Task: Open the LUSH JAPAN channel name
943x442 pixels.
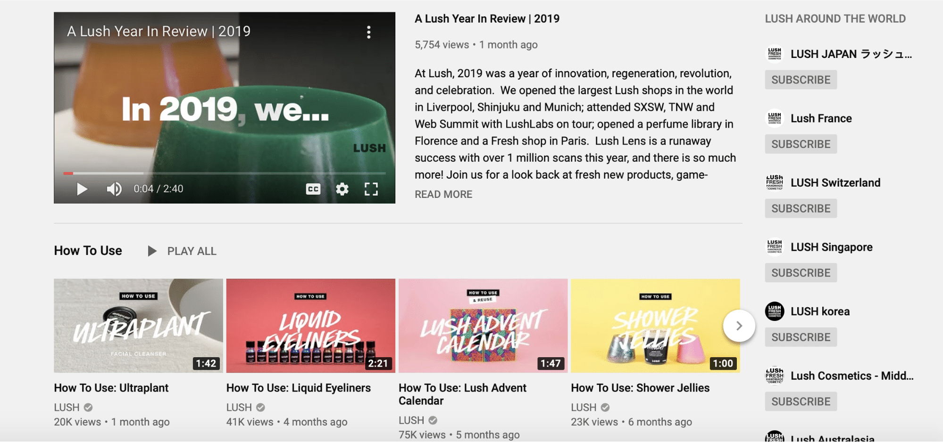Action: (851, 54)
